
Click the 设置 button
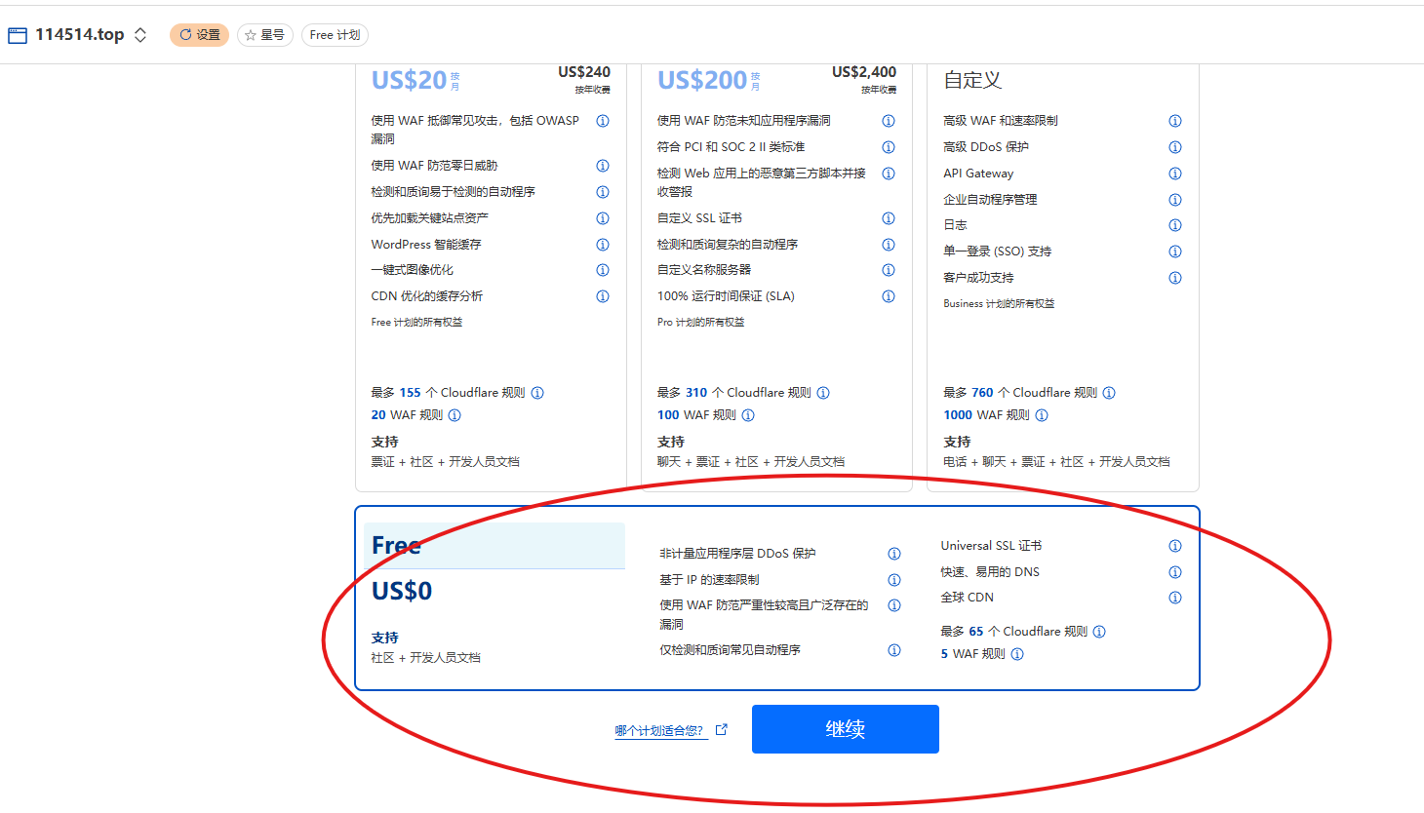tap(200, 35)
